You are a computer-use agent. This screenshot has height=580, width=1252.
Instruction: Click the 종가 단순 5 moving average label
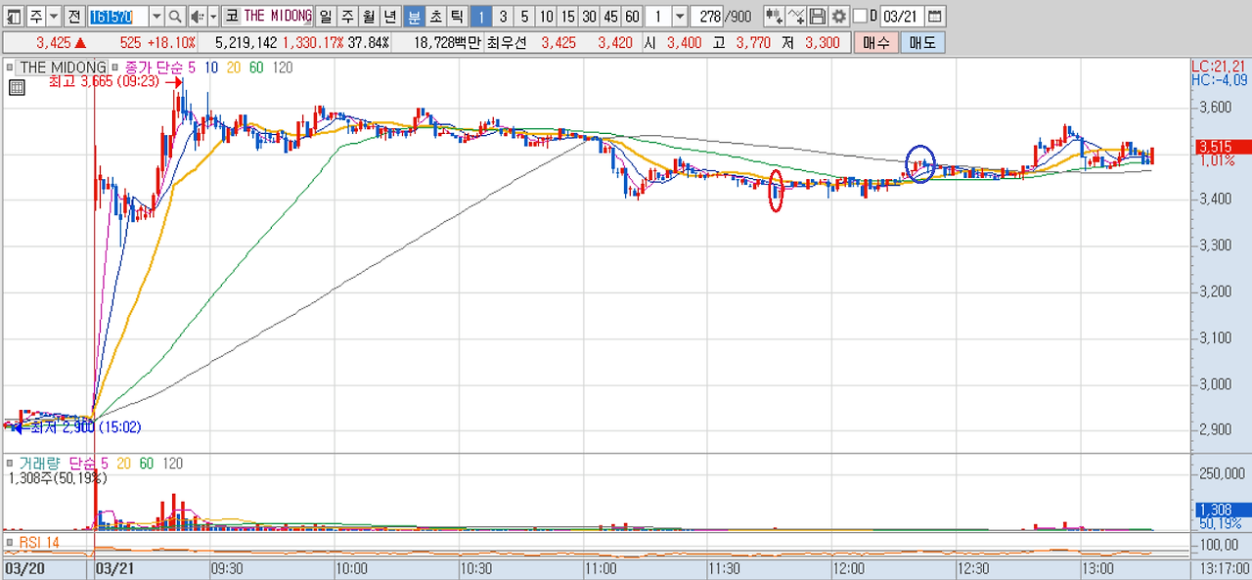pyautogui.click(x=160, y=67)
